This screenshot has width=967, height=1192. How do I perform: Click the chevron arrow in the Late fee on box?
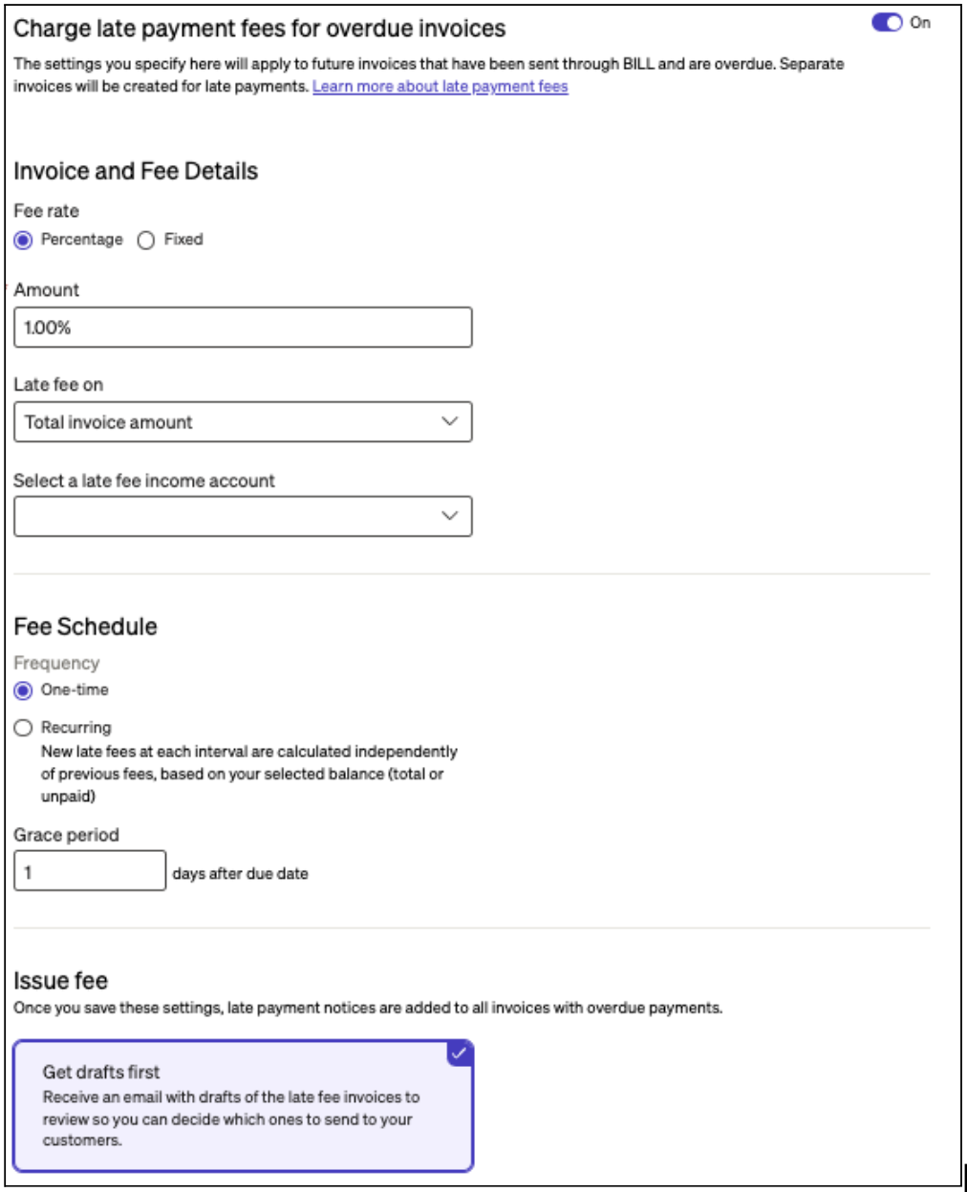point(449,421)
